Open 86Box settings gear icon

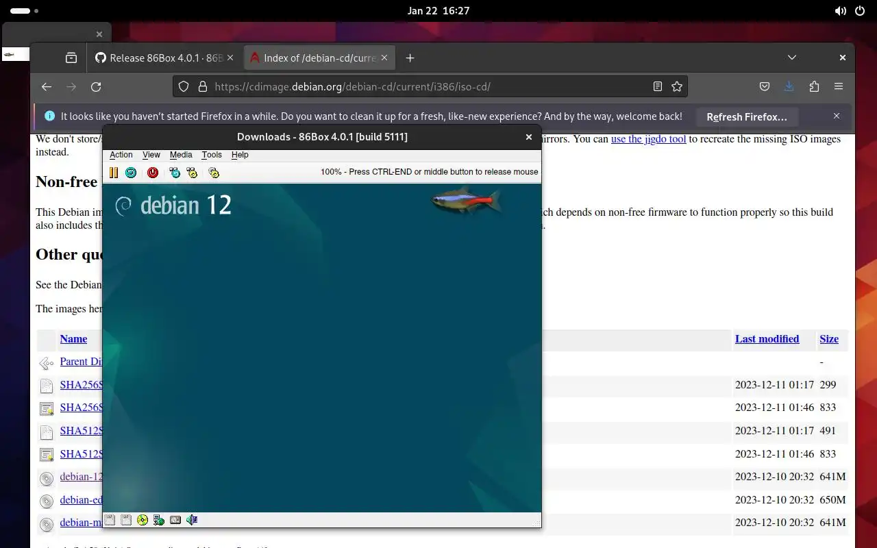[214, 173]
